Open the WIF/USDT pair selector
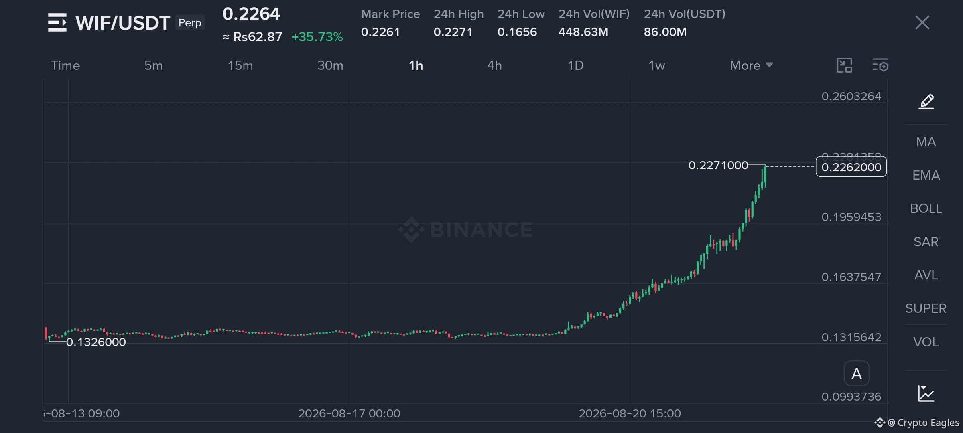The width and height of the screenshot is (963, 433). pyautogui.click(x=123, y=23)
